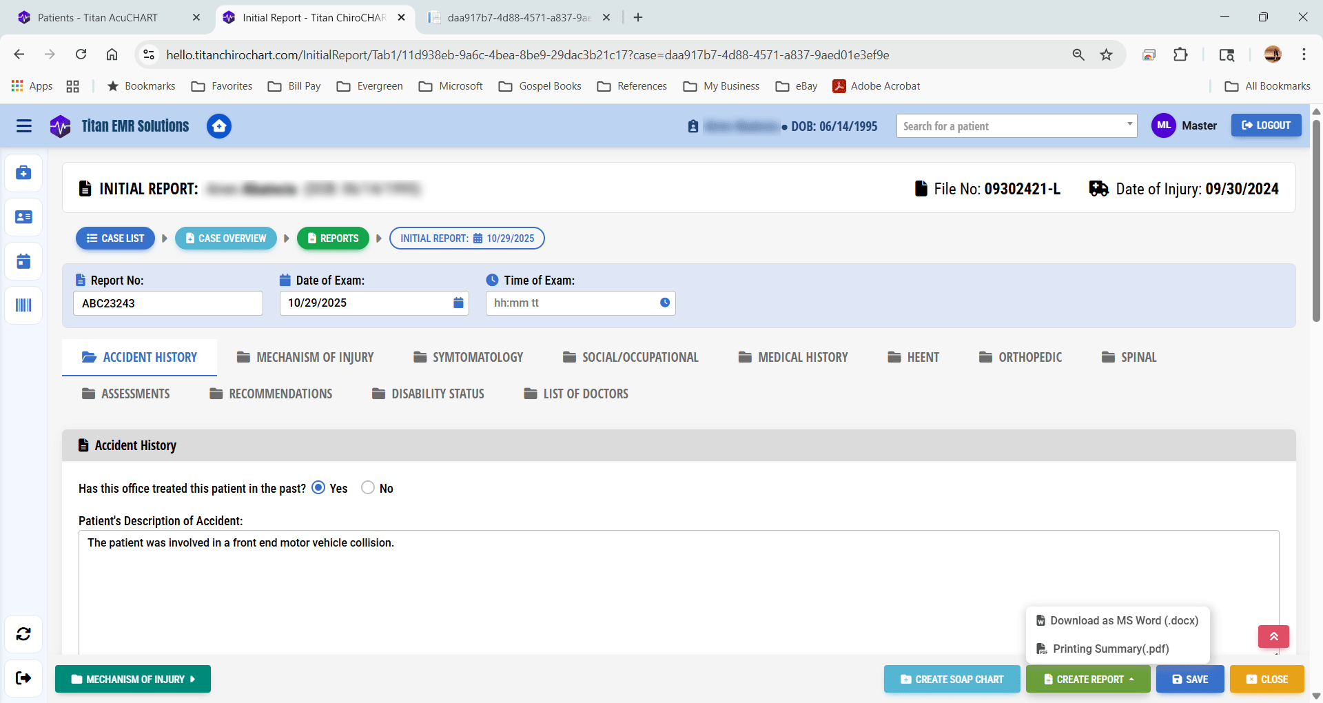This screenshot has width=1323, height=703.
Task: Open the Case Overview breadcrumb link
Action: (x=225, y=238)
